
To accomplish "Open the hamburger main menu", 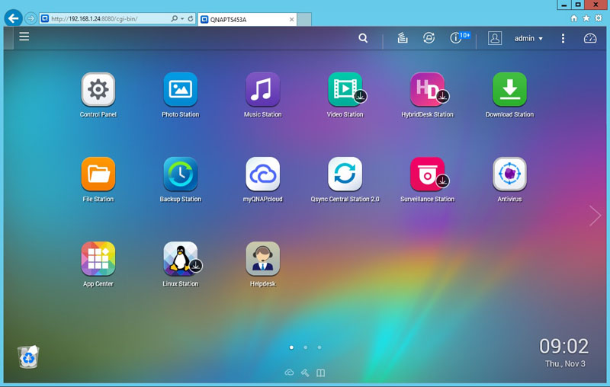I will (24, 37).
